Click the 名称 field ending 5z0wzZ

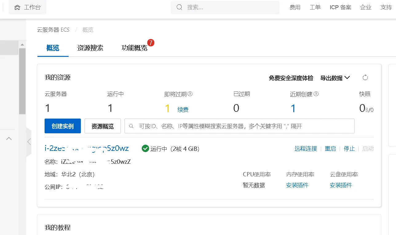(88, 162)
